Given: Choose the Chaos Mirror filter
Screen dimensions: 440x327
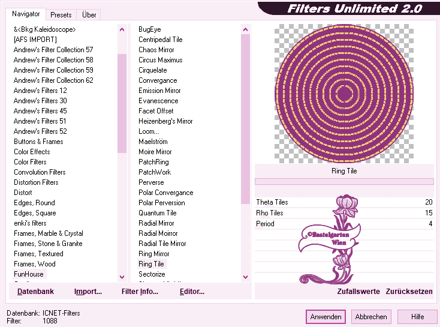Looking at the screenshot, I should click(156, 50).
